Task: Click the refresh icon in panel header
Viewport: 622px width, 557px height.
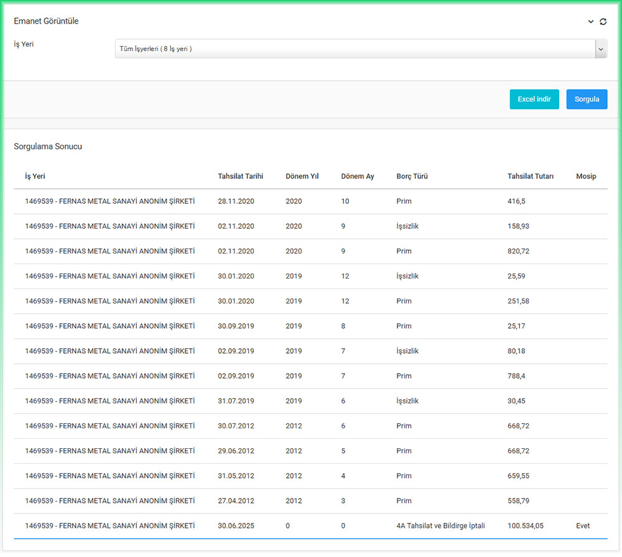Action: point(603,22)
